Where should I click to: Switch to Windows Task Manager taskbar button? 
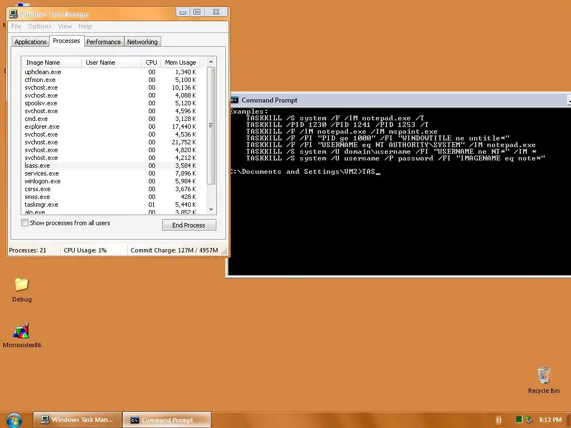[x=78, y=420]
